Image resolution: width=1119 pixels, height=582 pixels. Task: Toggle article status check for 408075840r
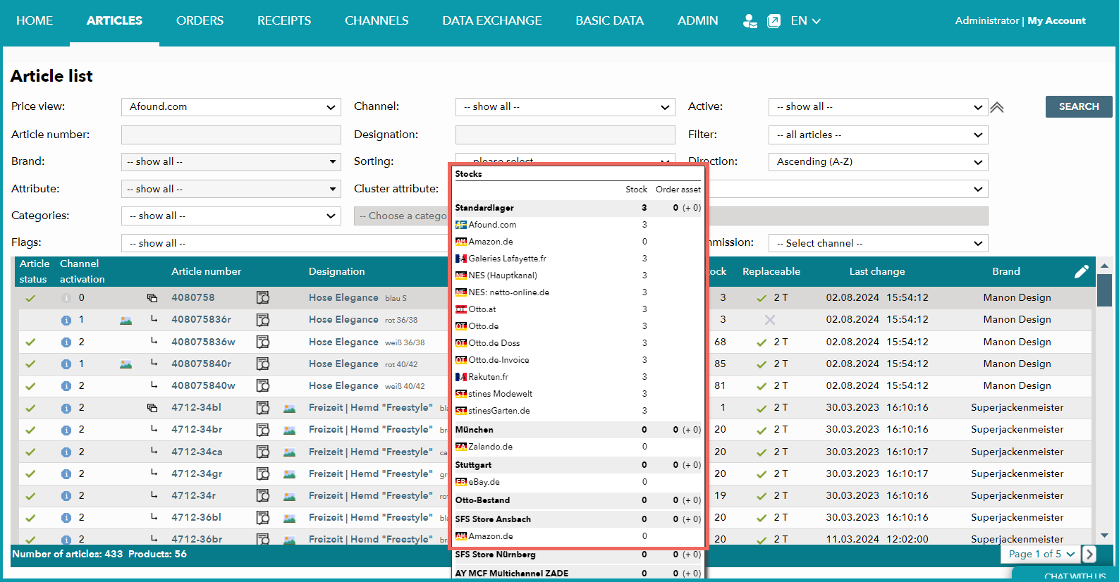(30, 364)
